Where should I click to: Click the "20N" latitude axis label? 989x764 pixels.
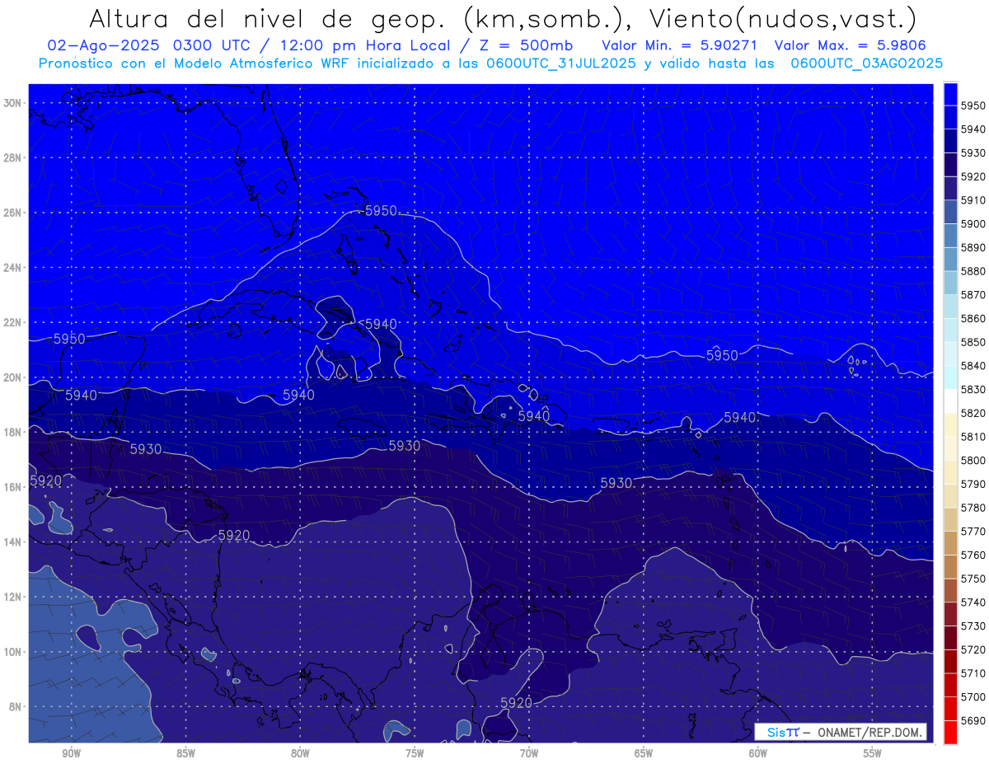pyautogui.click(x=12, y=377)
